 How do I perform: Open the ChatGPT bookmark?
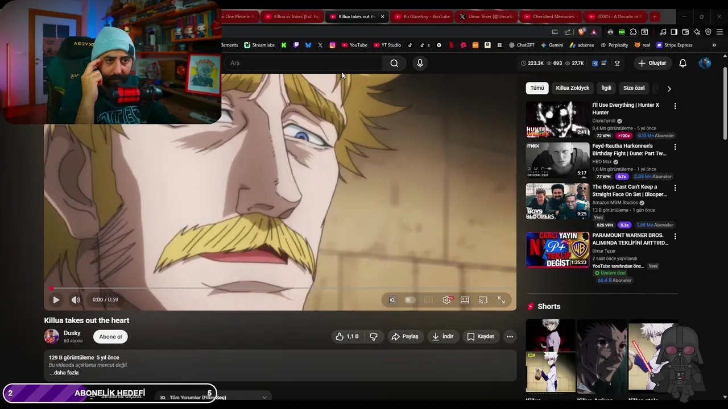[522, 45]
